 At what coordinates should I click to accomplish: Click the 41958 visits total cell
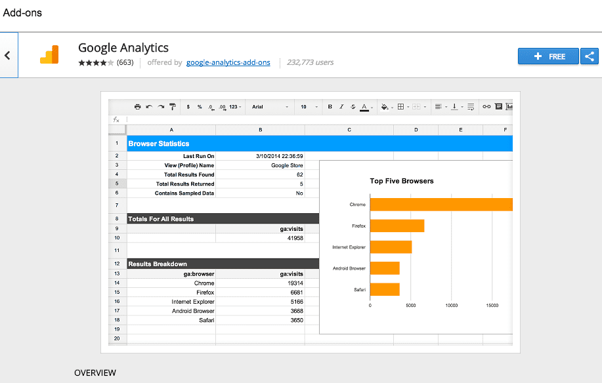click(x=261, y=238)
